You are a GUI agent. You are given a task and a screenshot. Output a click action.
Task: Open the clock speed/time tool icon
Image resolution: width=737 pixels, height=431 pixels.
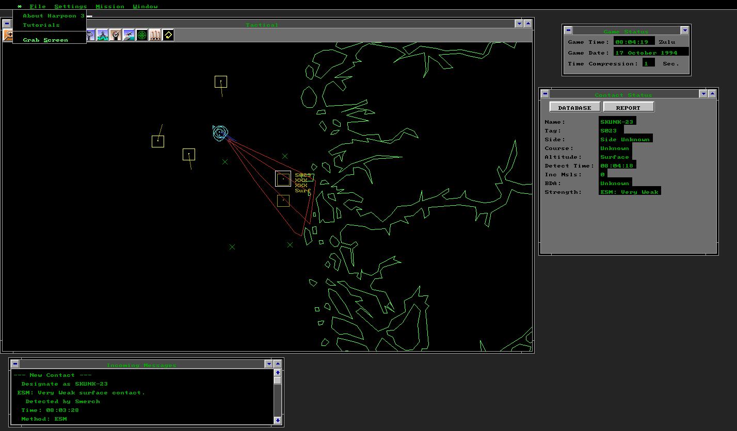(116, 35)
